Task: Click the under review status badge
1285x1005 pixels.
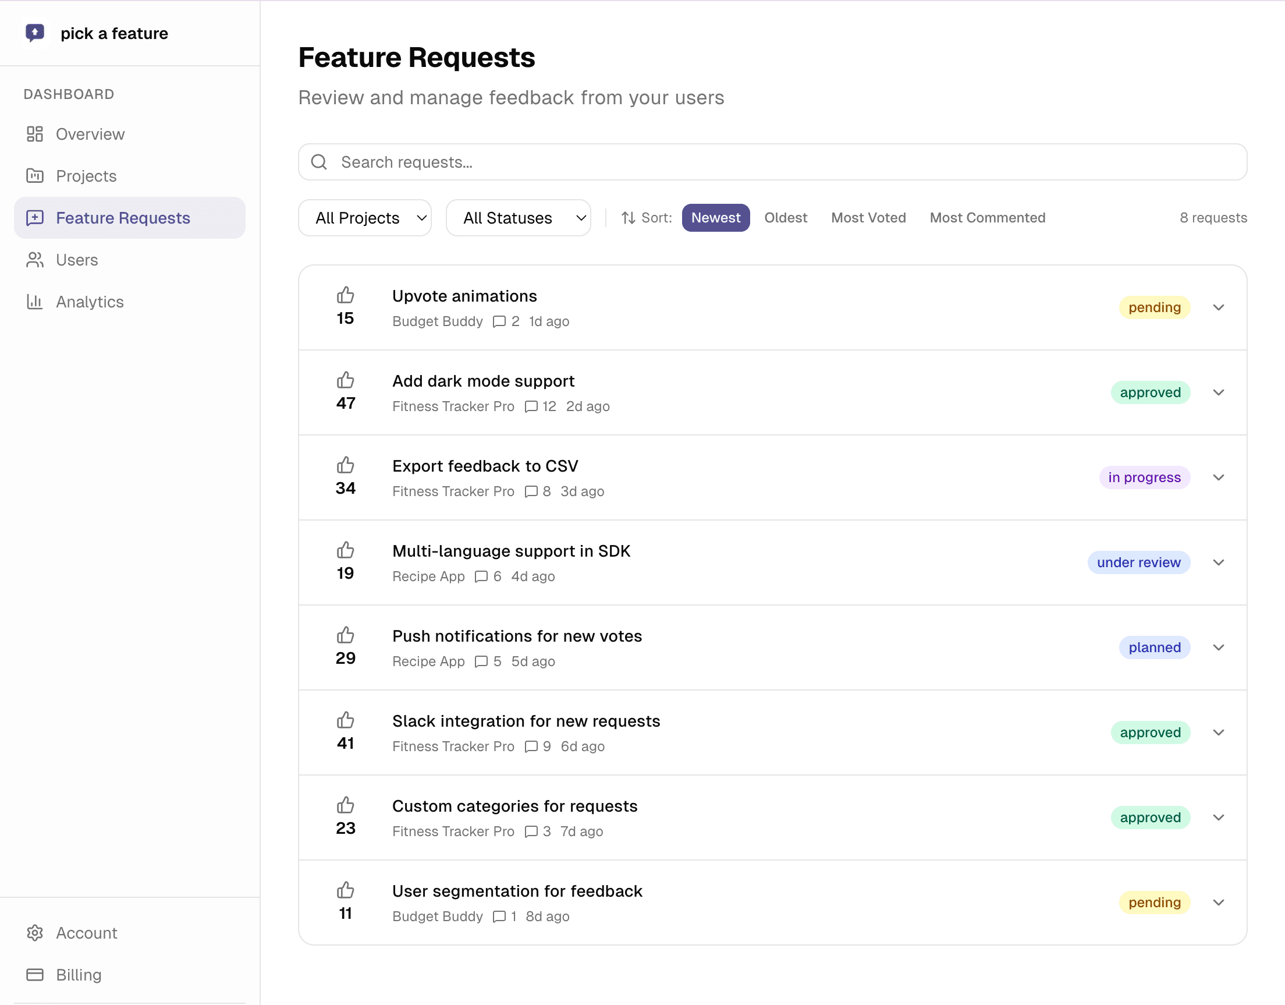Action: click(1138, 562)
